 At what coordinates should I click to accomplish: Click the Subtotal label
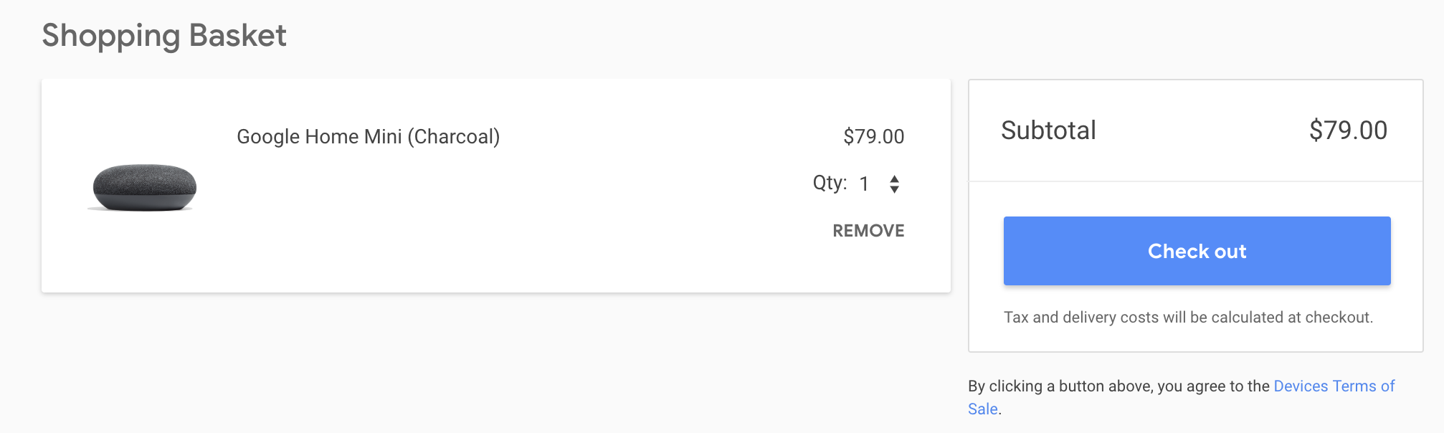point(1048,130)
